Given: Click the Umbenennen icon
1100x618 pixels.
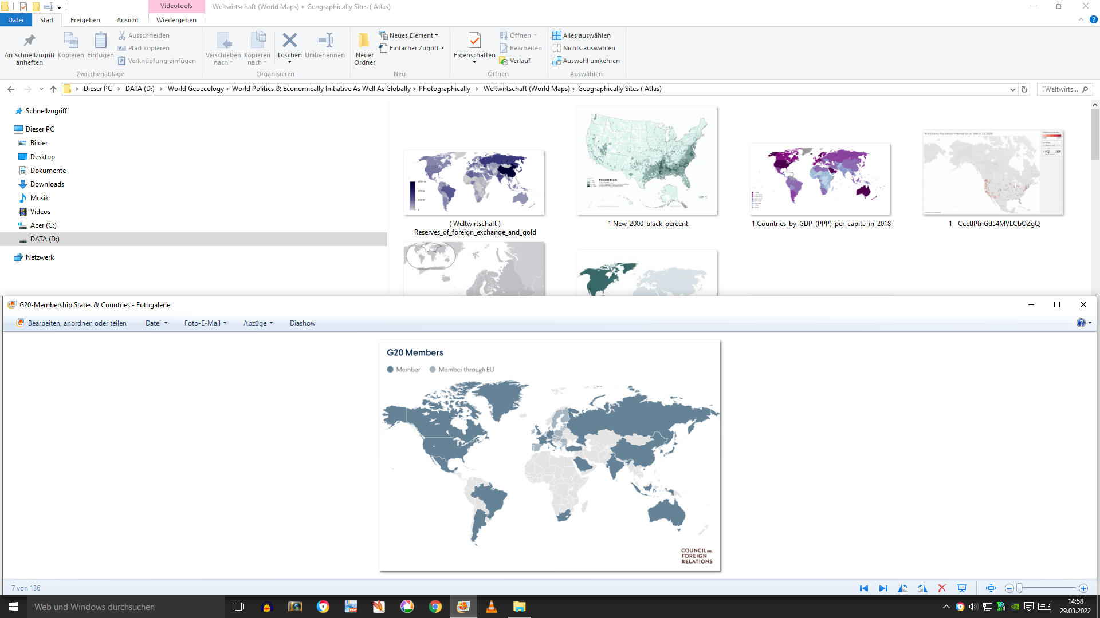Looking at the screenshot, I should coord(325,45).
